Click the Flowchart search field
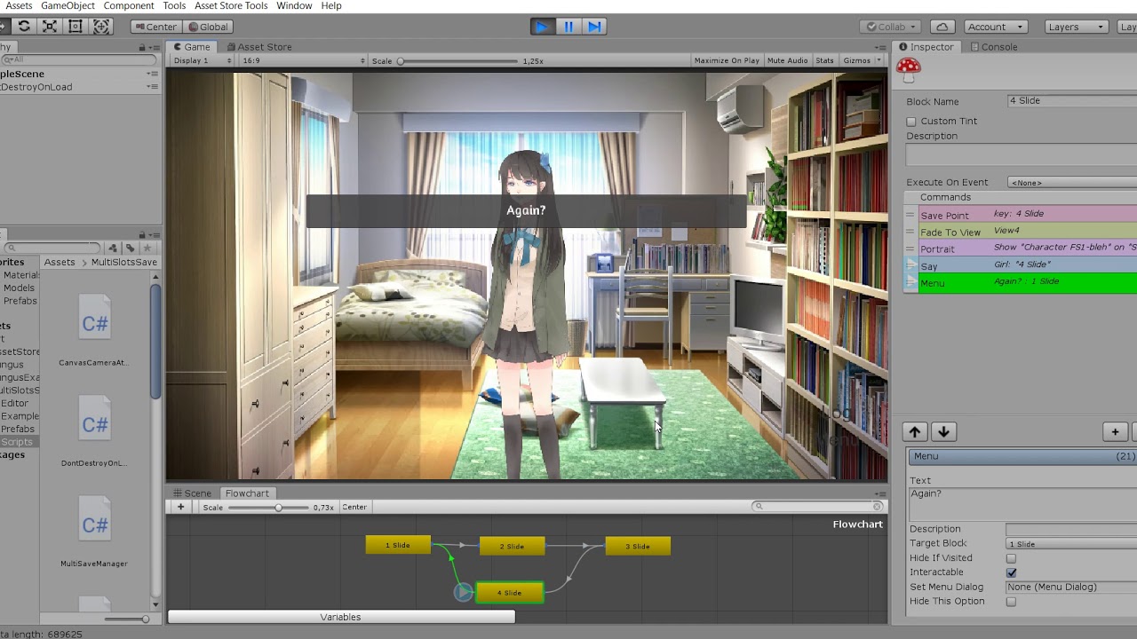The image size is (1137, 639). click(x=817, y=506)
